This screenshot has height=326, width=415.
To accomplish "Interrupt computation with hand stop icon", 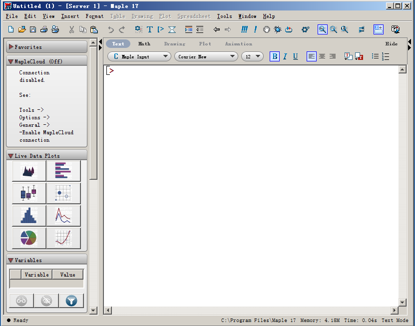I will tap(267, 29).
